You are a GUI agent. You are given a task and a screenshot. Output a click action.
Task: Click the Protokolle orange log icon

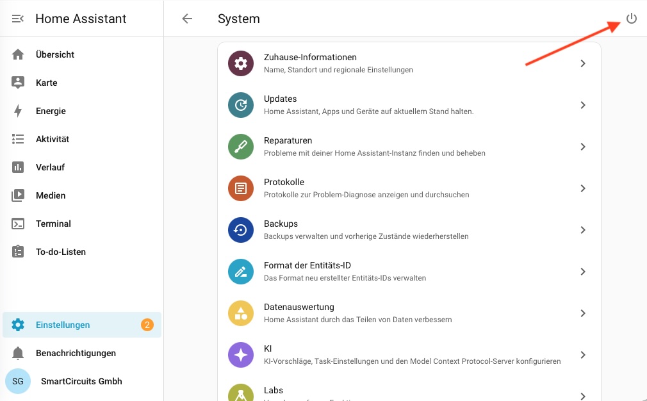241,188
